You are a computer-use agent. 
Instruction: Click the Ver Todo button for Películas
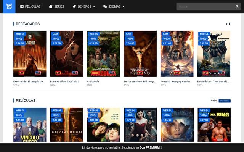[225, 101]
